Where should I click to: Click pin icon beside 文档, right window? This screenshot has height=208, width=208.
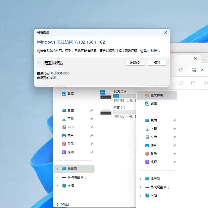175,137
